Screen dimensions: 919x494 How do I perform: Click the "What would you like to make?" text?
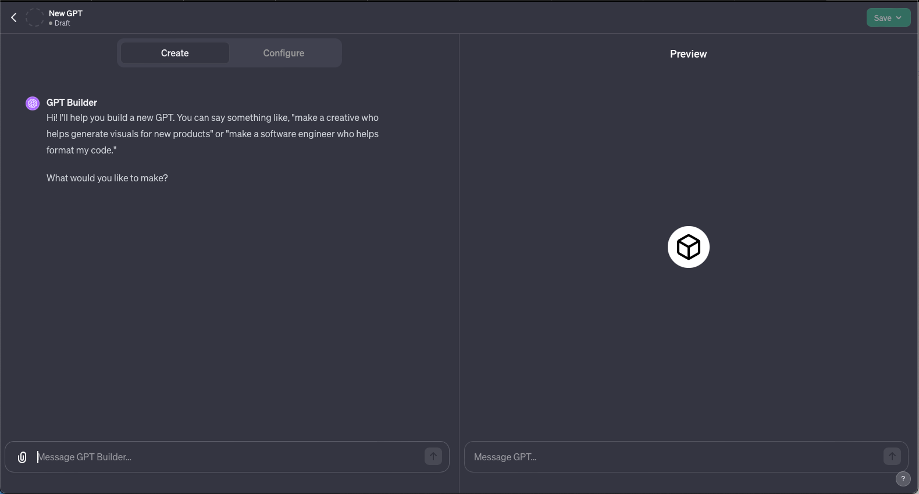coord(107,178)
